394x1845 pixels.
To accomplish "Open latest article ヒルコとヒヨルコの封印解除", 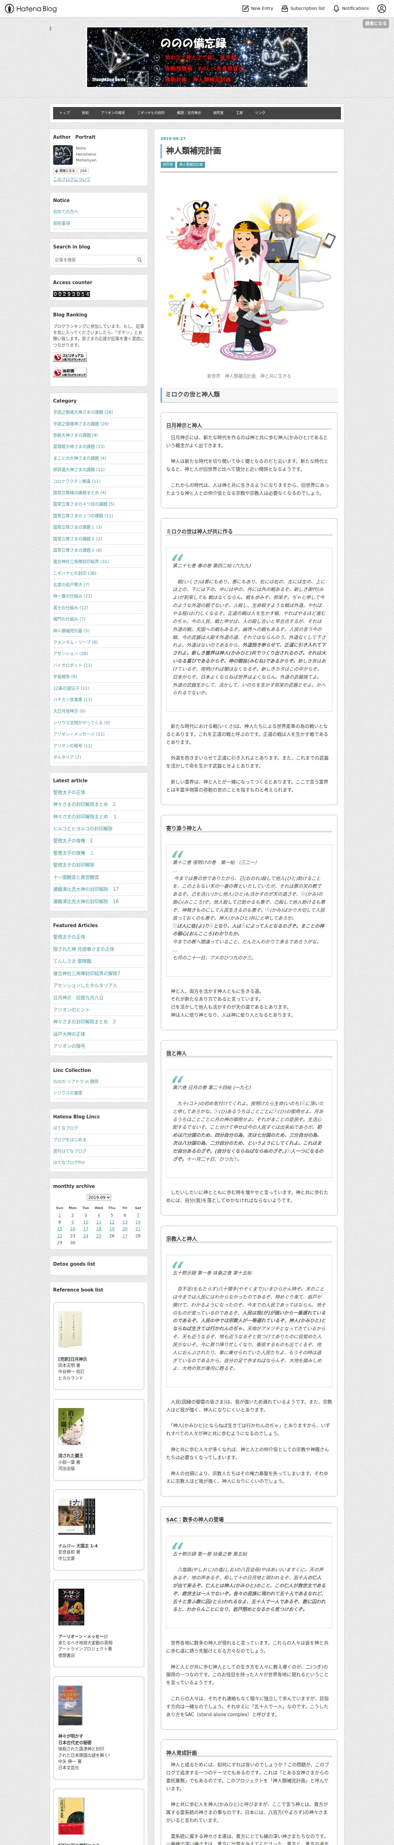I will click(83, 829).
